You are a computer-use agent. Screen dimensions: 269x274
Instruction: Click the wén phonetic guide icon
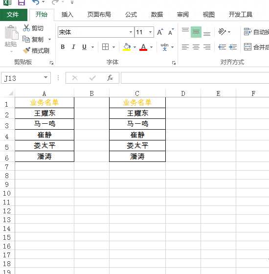pos(164,47)
